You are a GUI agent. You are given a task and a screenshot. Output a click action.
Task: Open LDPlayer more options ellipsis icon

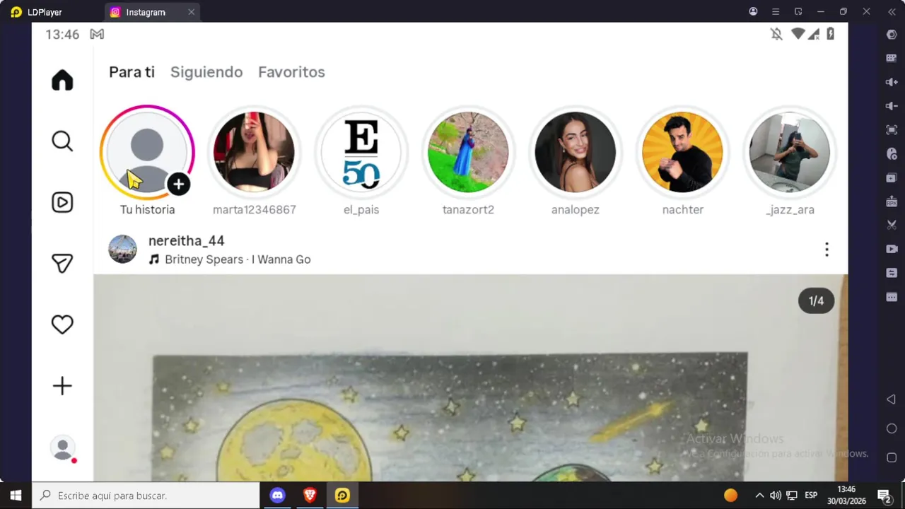(892, 297)
